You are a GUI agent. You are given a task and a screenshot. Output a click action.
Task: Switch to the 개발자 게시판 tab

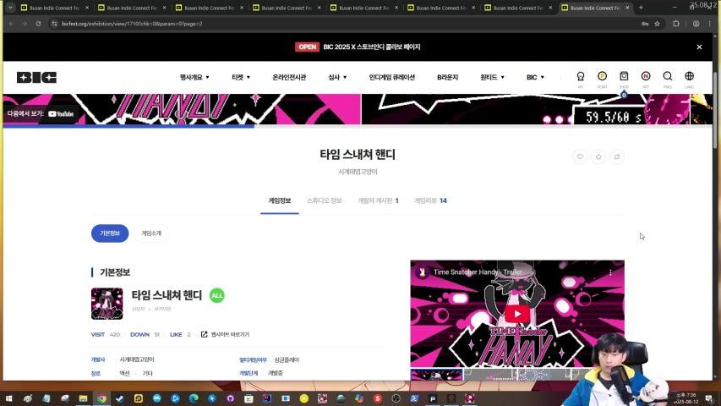[378, 200]
